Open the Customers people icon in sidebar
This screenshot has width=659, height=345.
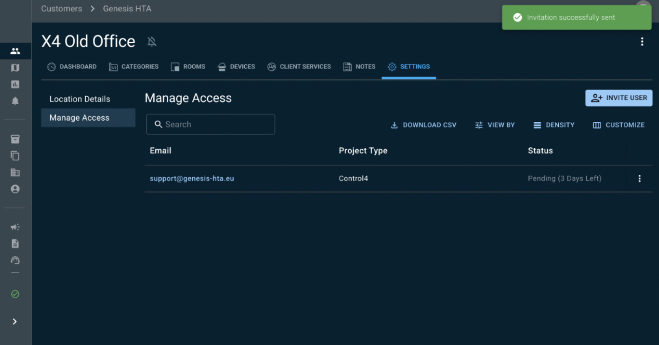click(x=15, y=51)
